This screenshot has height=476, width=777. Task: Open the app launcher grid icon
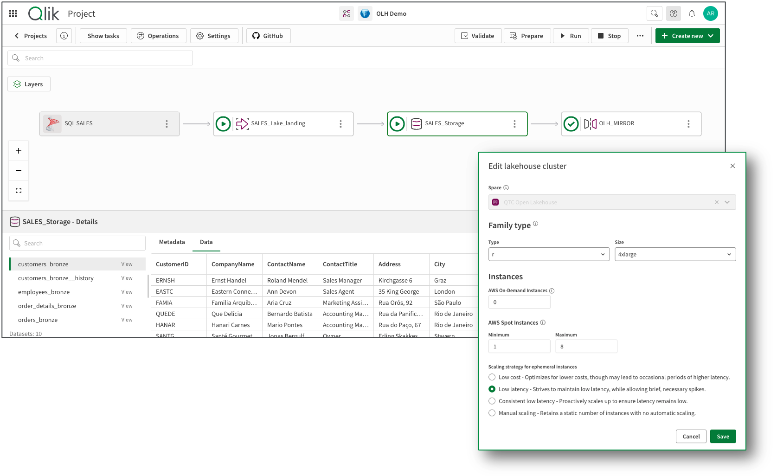click(13, 13)
